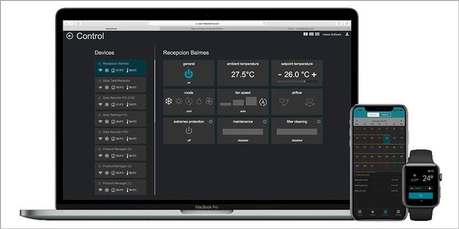Increase setpoint temperature with plus sign

[314, 74]
